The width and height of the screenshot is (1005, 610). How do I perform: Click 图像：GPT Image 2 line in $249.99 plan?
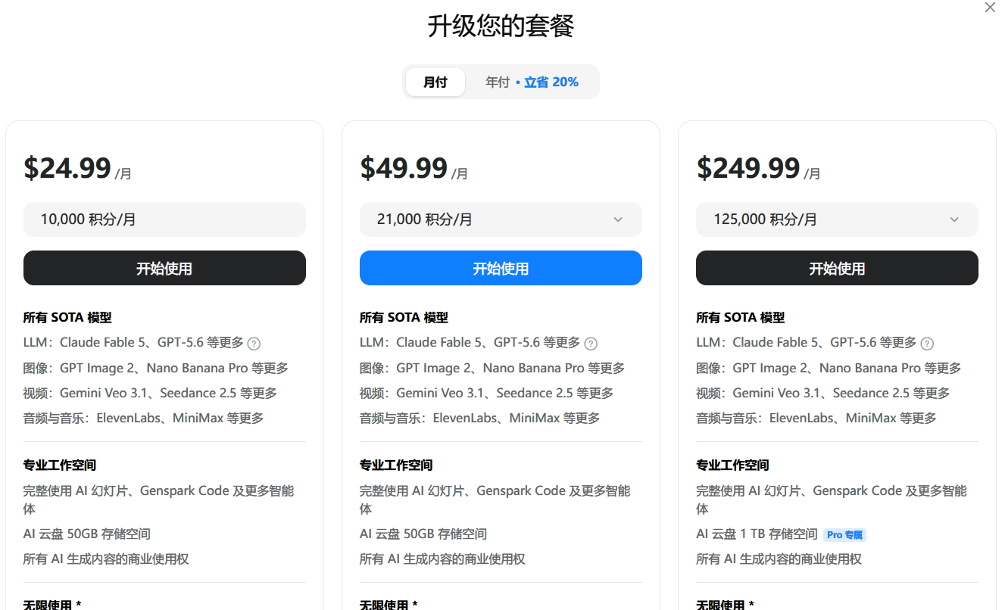point(829,369)
